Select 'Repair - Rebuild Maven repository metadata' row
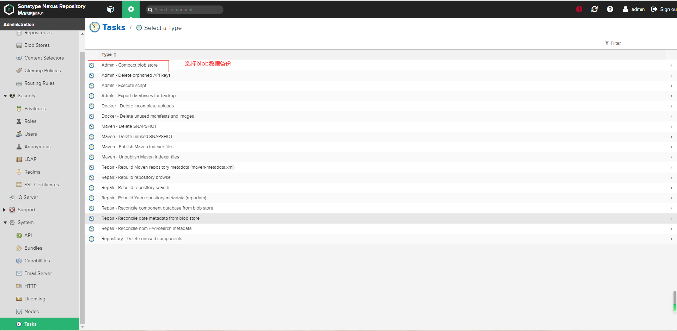This screenshot has width=677, height=331. (x=381, y=167)
